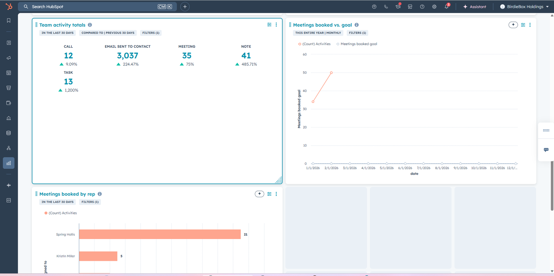Open the BirdieBox Holdings account dropdown
Image resolution: width=554 pixels, height=276 pixels.
(x=524, y=7)
